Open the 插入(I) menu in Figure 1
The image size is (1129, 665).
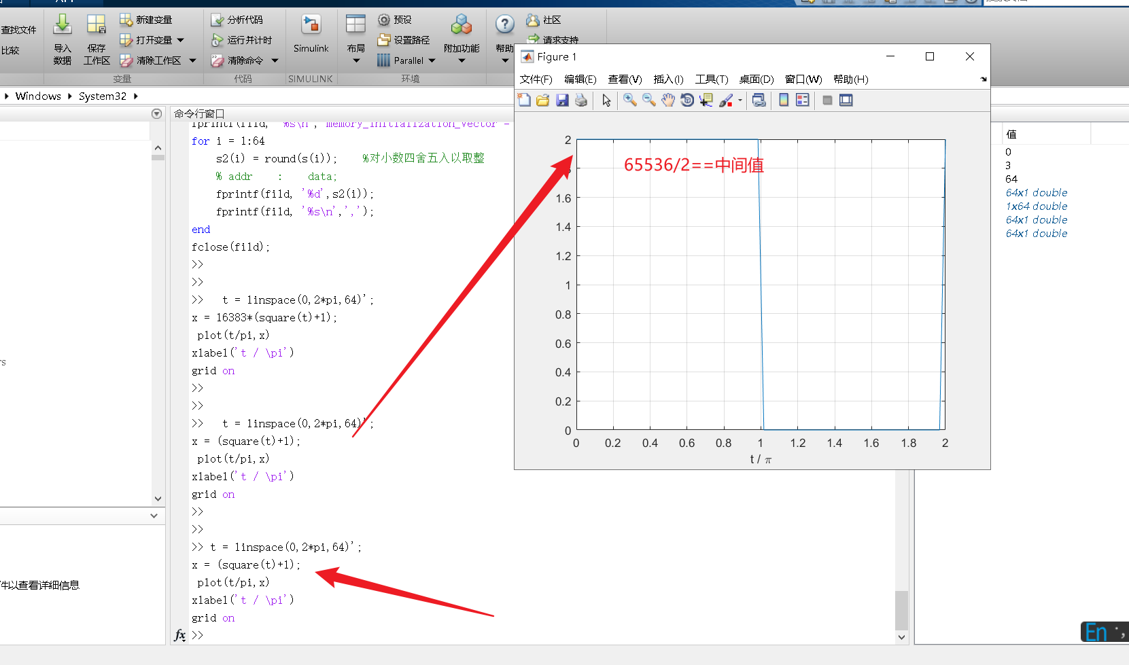pyautogui.click(x=668, y=79)
